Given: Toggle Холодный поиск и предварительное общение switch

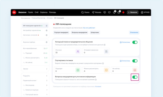Looking at the screenshot, I should point(135,42).
